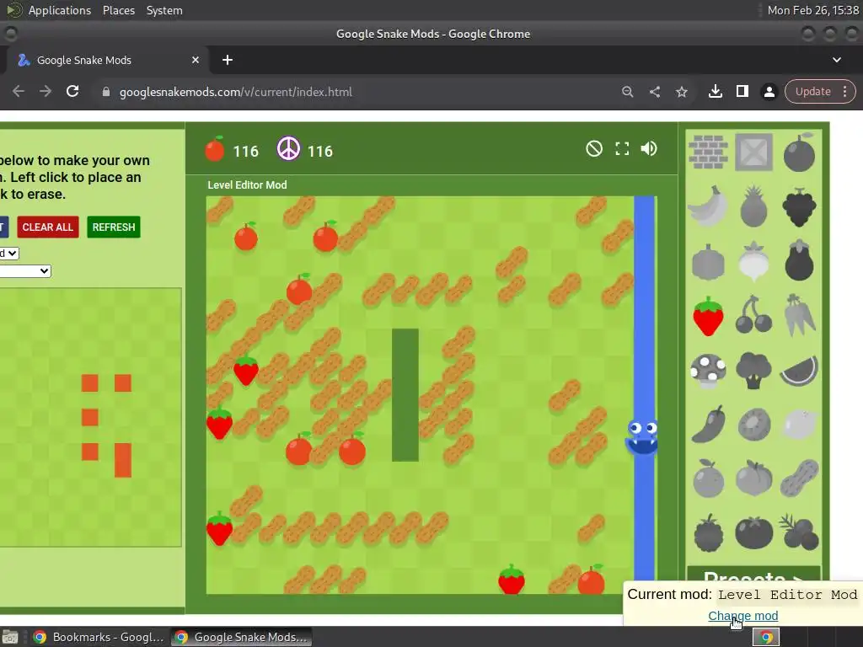Pick the eggplant item in the palette

click(799, 261)
